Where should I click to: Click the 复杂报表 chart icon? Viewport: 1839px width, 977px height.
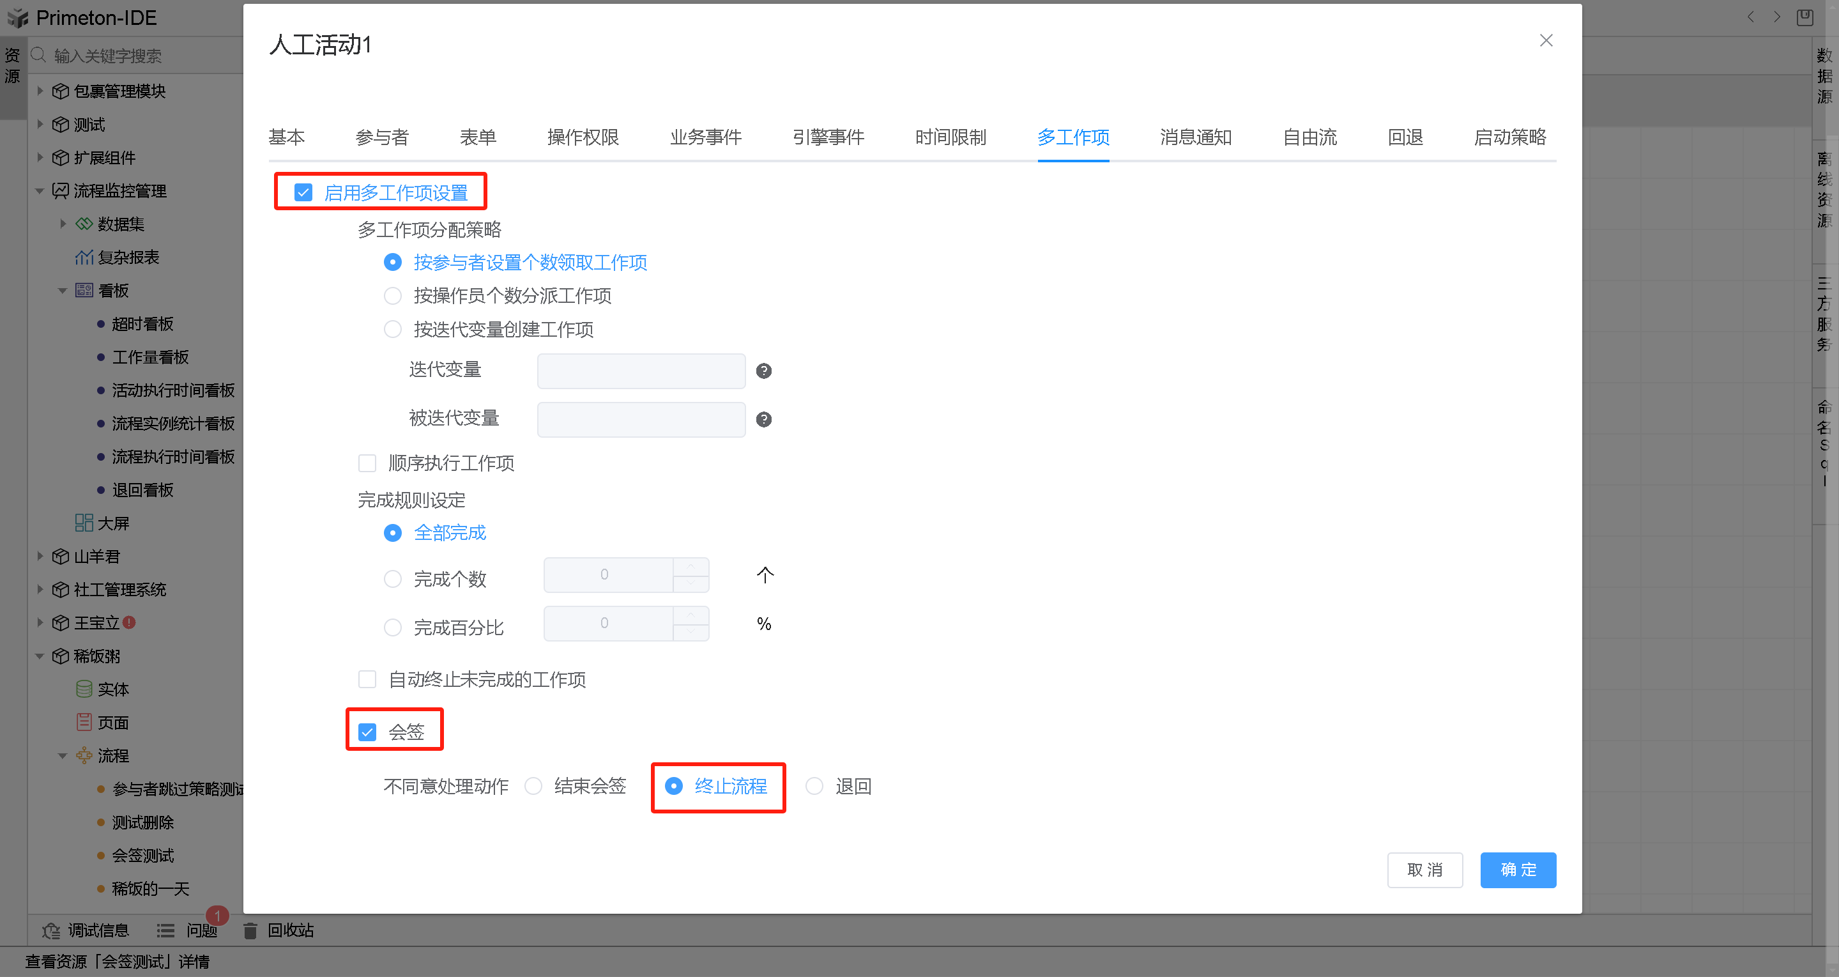(x=84, y=257)
